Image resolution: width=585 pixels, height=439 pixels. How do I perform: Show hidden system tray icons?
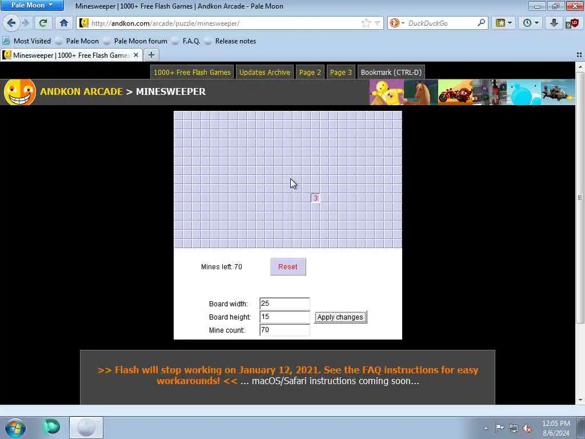coord(486,428)
